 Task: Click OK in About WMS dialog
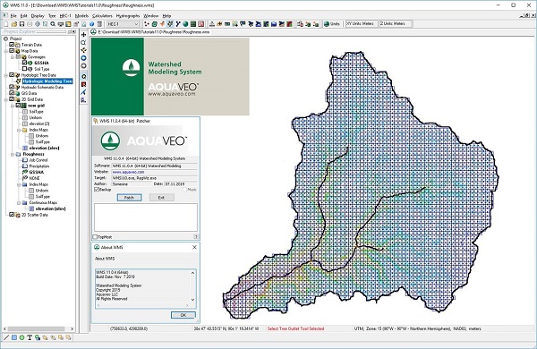point(183,315)
